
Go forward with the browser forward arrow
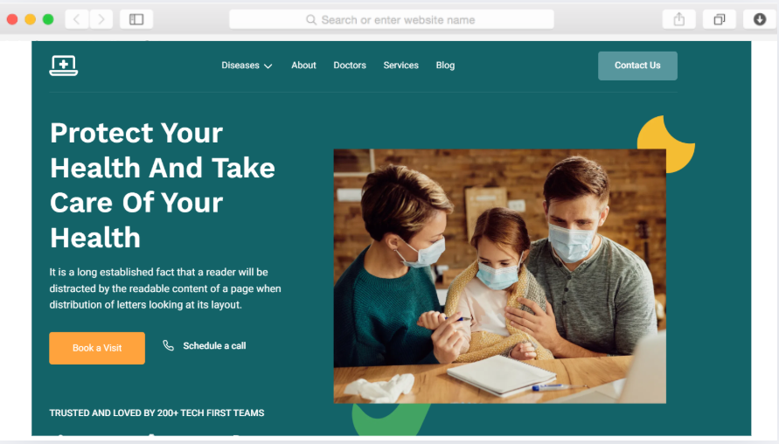[101, 19]
